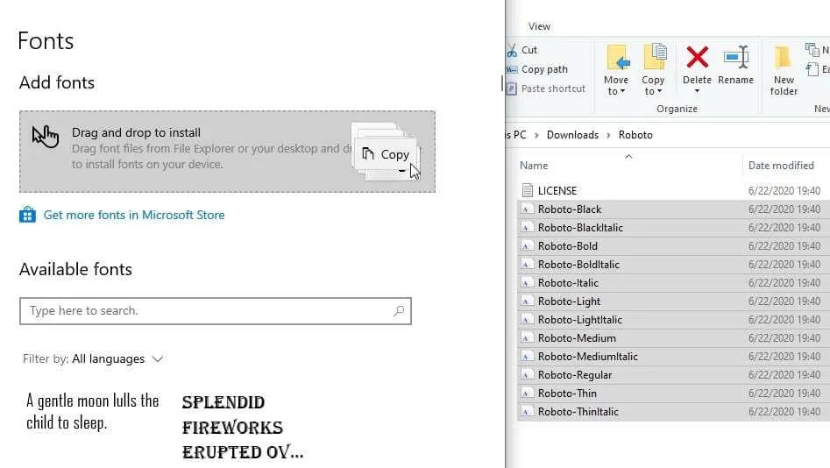Viewport: 830px width, 468px height.
Task: Click Downloads in the address breadcrumb
Action: (572, 135)
